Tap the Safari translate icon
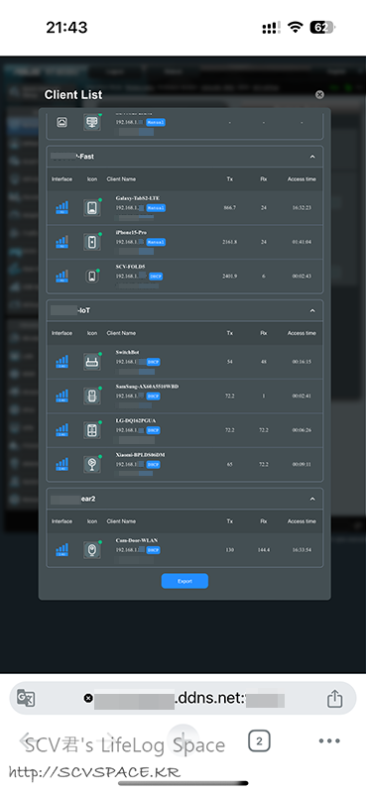 click(x=27, y=698)
